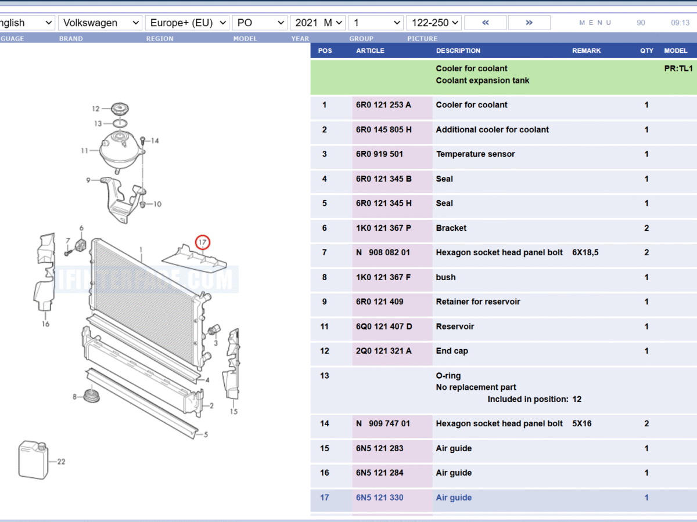Open the PO model dropdown

click(x=260, y=23)
